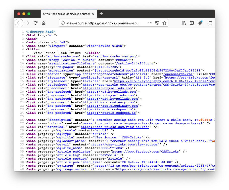Viewport: 229px width, 190px height.
Task: Click the monetization '$pay.stronghold.co' value
Action: [148, 70]
